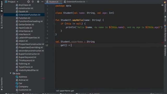The height and width of the screenshot is (94, 167).
Task: Click the breadcrumb 'val upperName.get'
Action: coord(65,91)
